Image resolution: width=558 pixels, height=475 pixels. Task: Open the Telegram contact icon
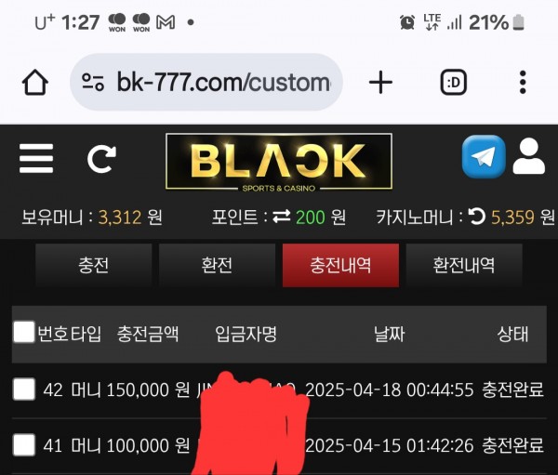pos(484,156)
